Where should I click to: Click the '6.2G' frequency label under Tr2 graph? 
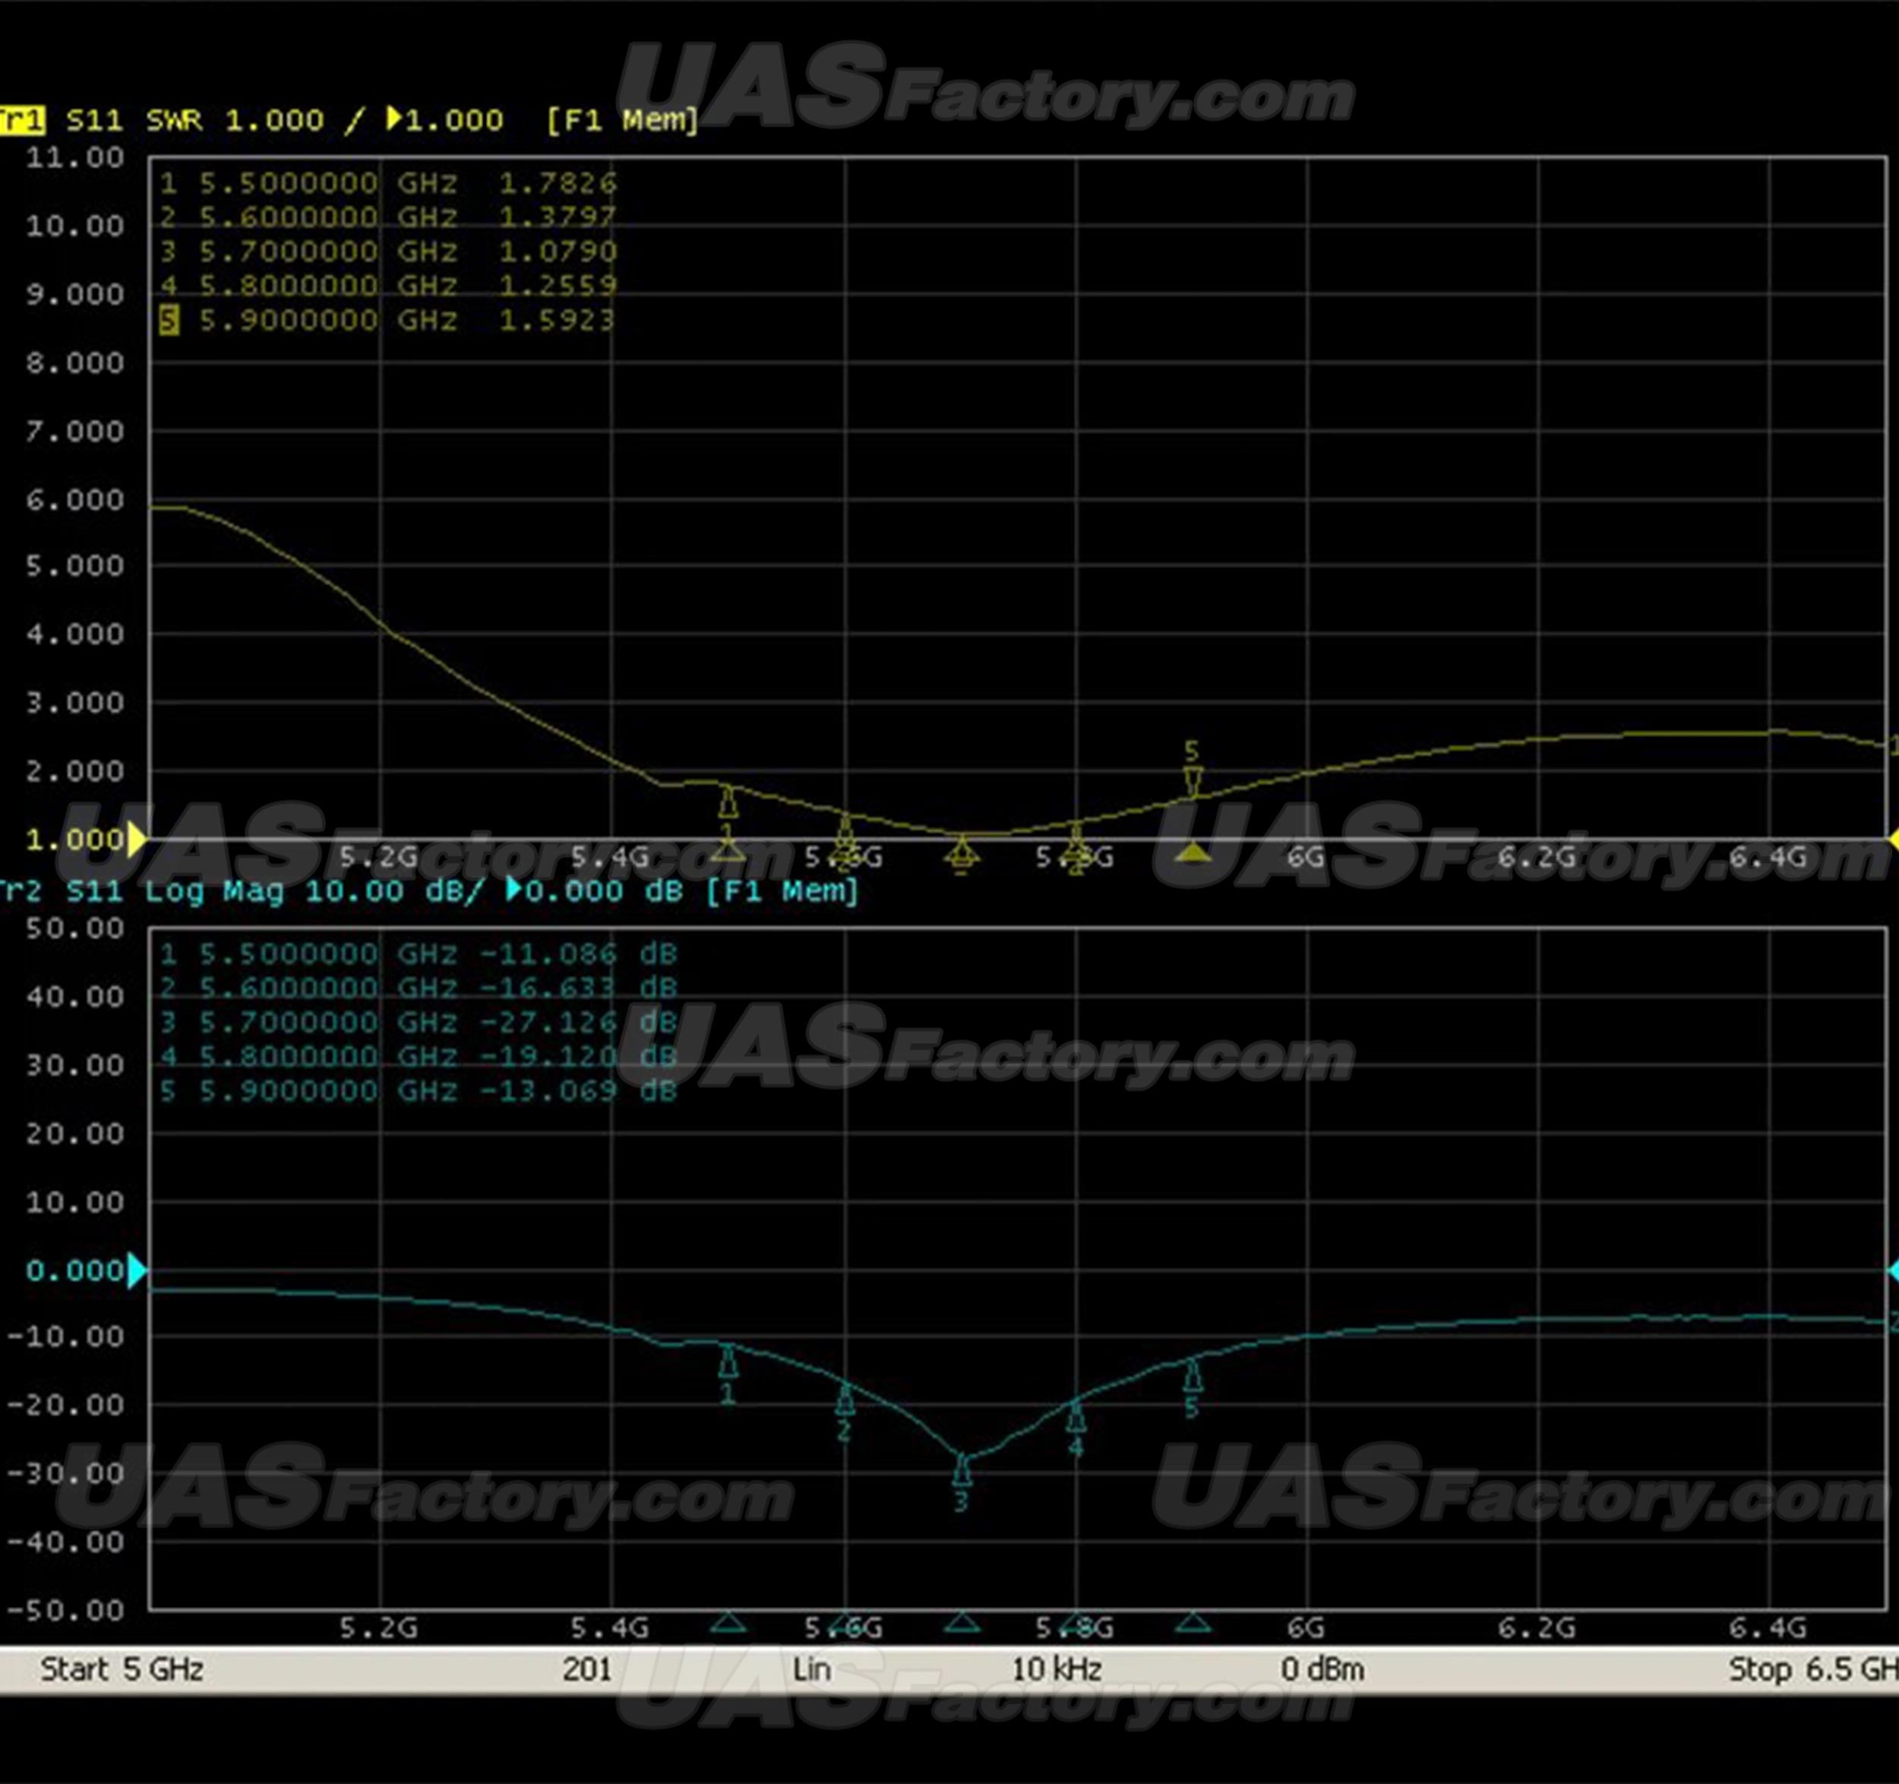click(1537, 1627)
